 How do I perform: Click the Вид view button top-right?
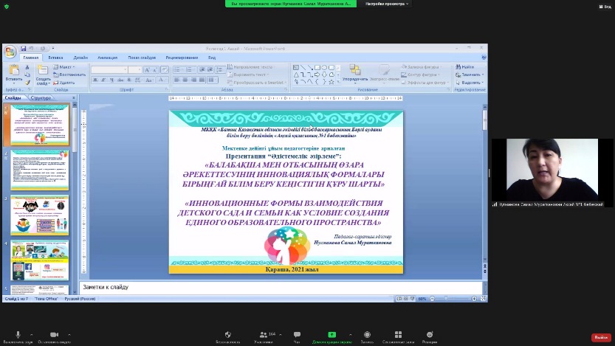point(605,5)
